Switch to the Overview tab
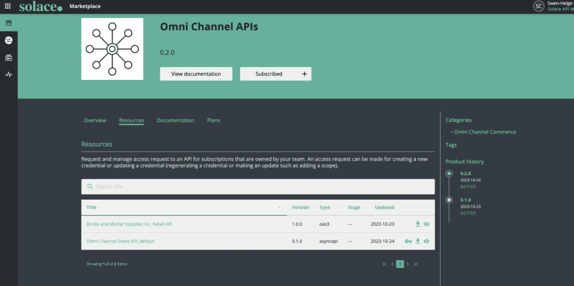 95,120
